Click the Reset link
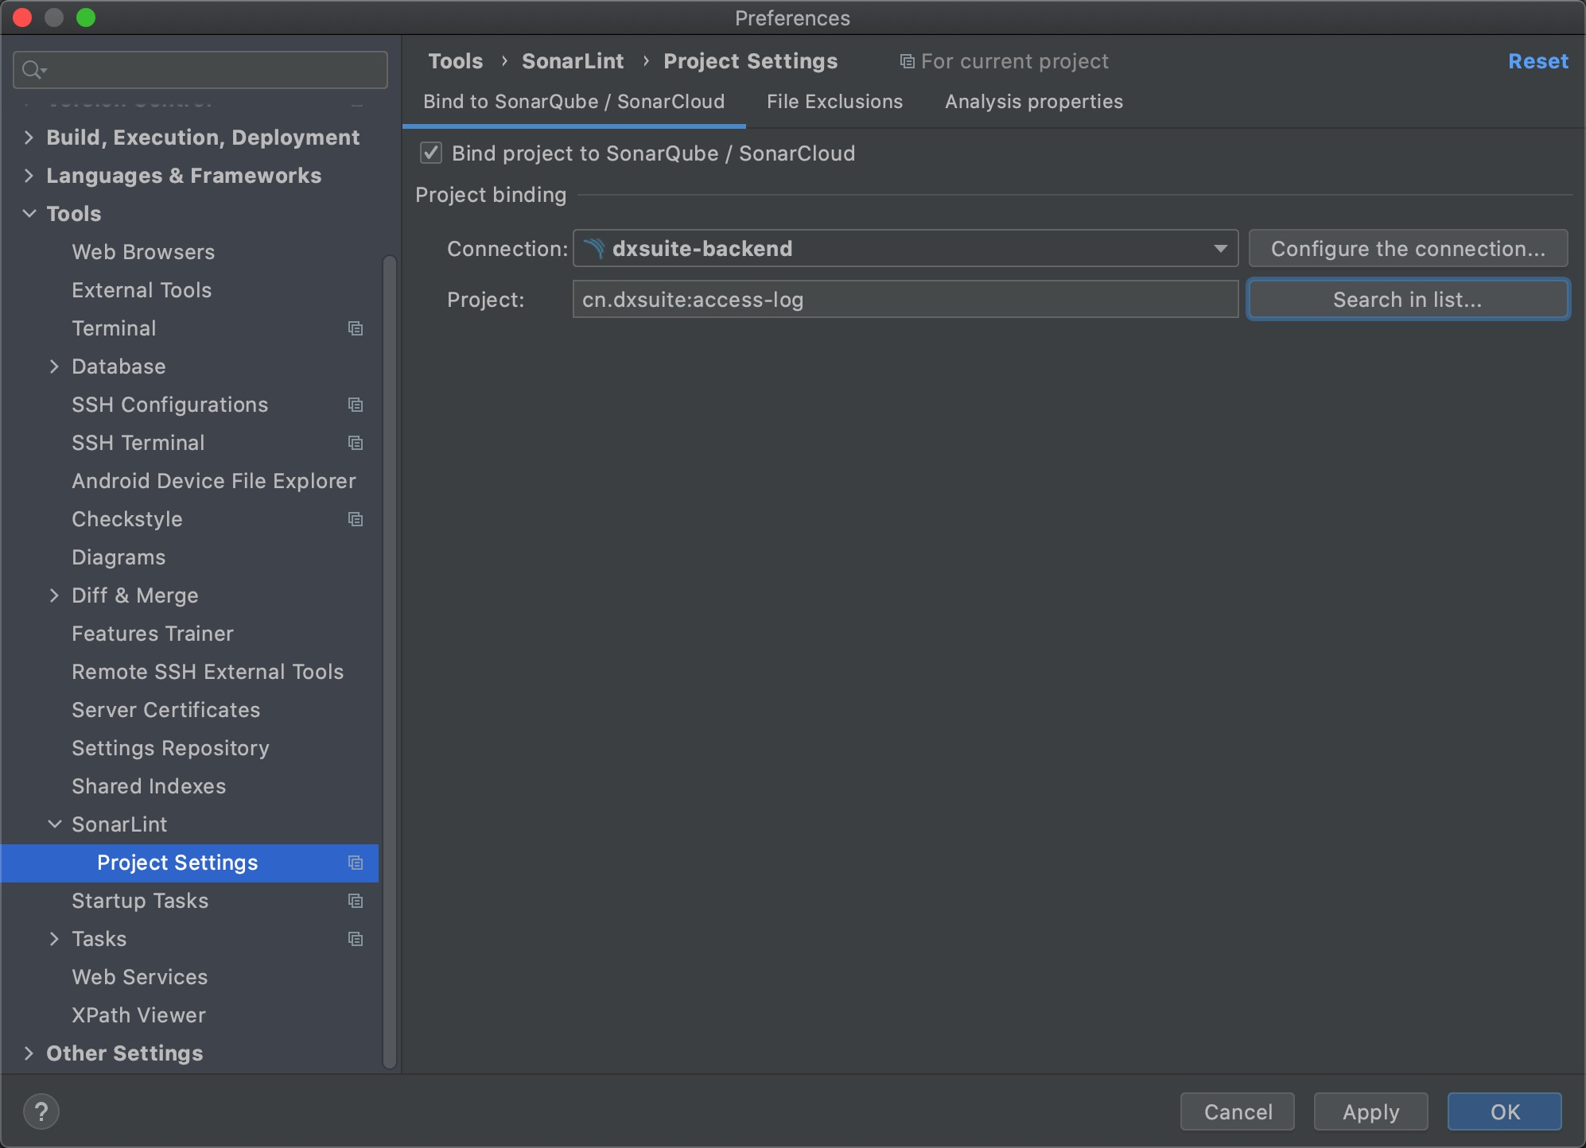The image size is (1586, 1148). [x=1537, y=61]
